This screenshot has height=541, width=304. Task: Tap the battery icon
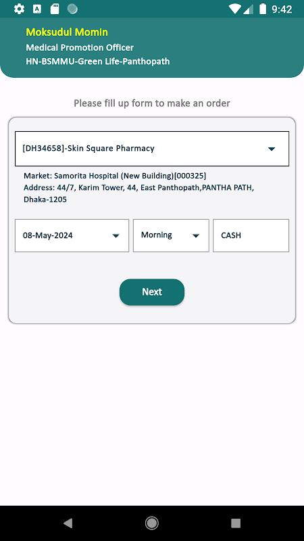pyautogui.click(x=263, y=9)
